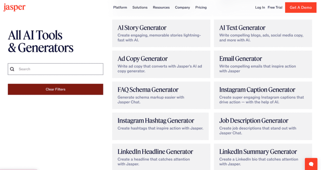Click the Log In link
The image size is (321, 170).
260,7
